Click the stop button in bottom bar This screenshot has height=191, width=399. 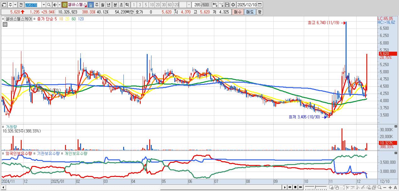(x=295, y=187)
